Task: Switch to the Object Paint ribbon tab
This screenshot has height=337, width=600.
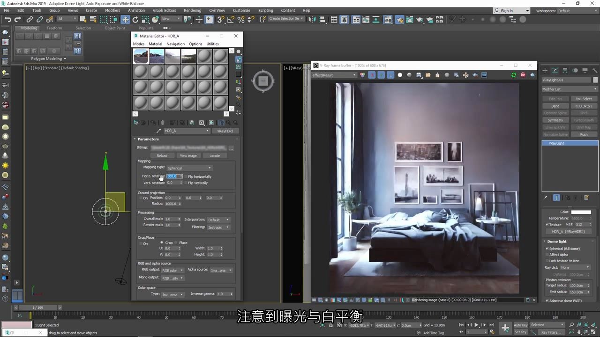Action: pyautogui.click(x=115, y=28)
